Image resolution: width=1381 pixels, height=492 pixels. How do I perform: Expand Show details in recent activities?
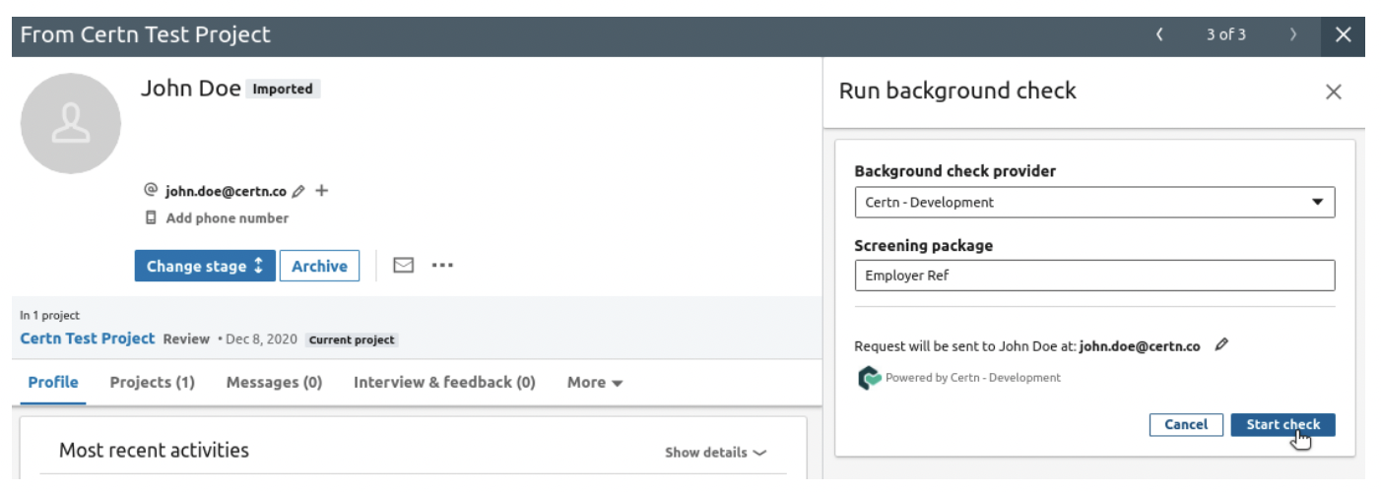tap(715, 453)
